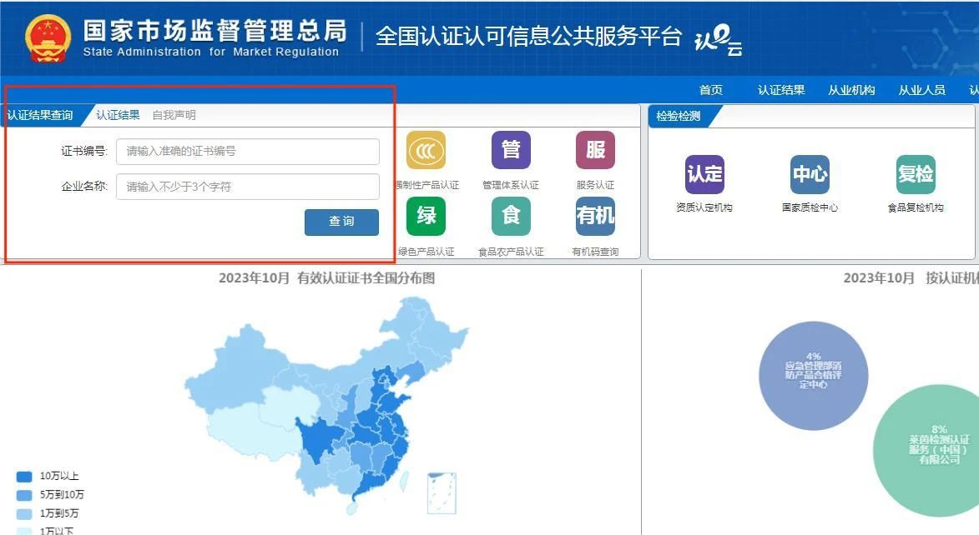This screenshot has width=979, height=535.
Task: Focus the 证书编号 input field
Action: [x=247, y=152]
